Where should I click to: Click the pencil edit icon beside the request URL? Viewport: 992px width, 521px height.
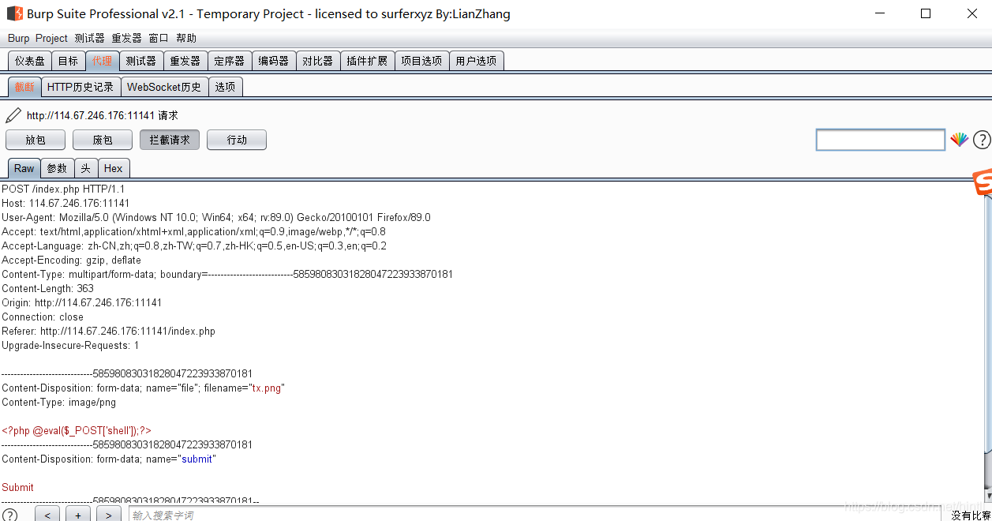coord(13,115)
